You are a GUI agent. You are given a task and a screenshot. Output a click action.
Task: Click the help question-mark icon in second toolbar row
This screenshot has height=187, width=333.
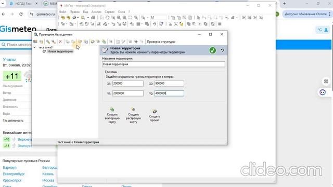[161, 24]
